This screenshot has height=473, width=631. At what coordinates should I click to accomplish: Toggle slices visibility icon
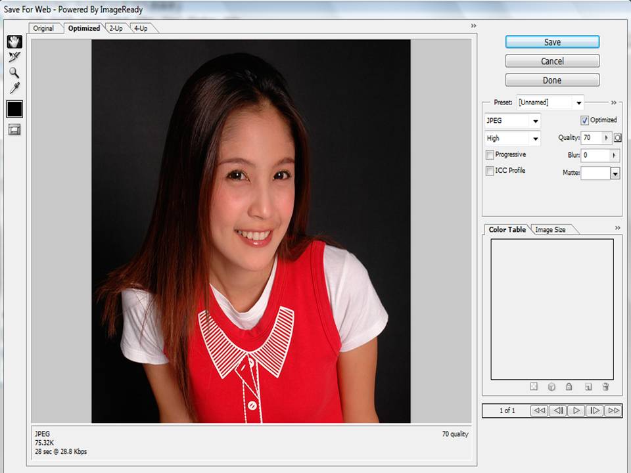14,129
